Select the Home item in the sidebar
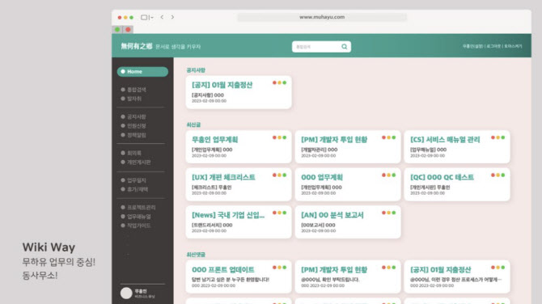 pyautogui.click(x=142, y=71)
